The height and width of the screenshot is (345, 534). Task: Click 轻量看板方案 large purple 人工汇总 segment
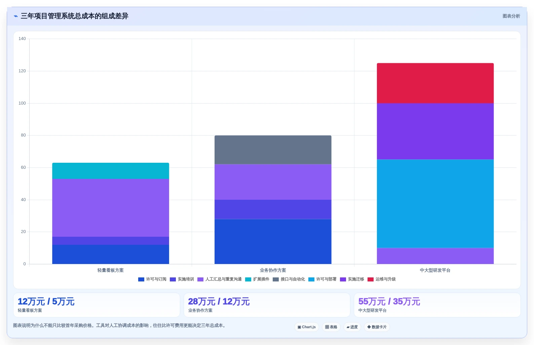click(111, 208)
